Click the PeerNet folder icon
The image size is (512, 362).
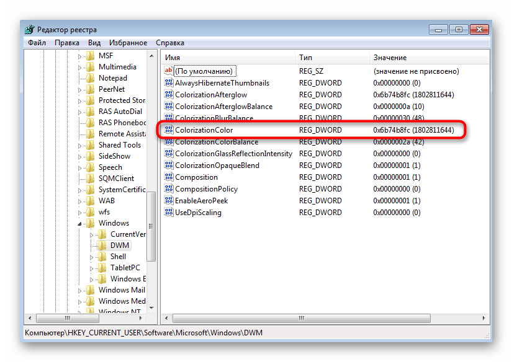[x=91, y=89]
